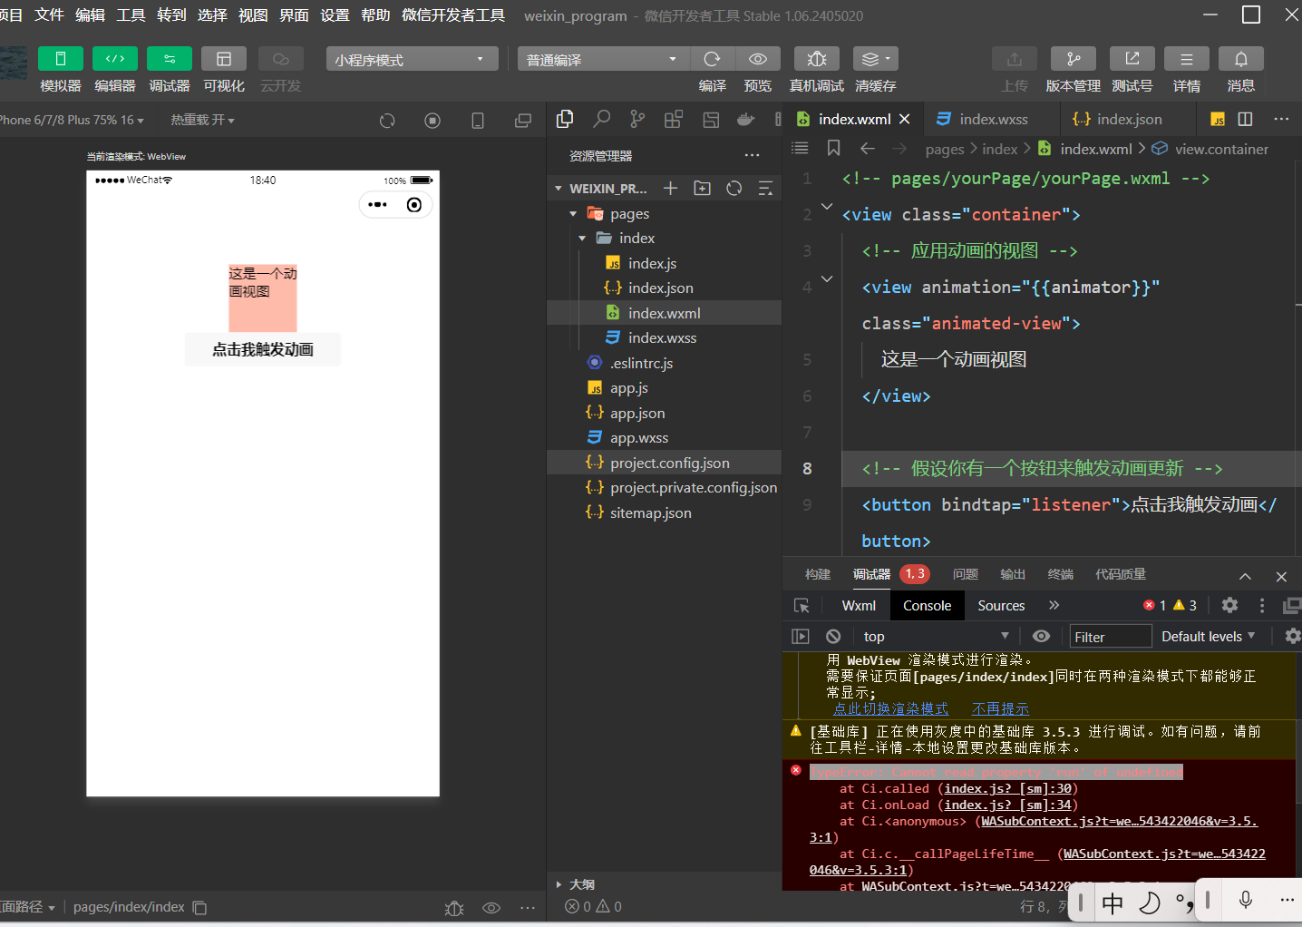Viewport: 1302px width, 927px height.
Task: Open the hot reload (热重载) dropdown
Action: click(x=203, y=120)
